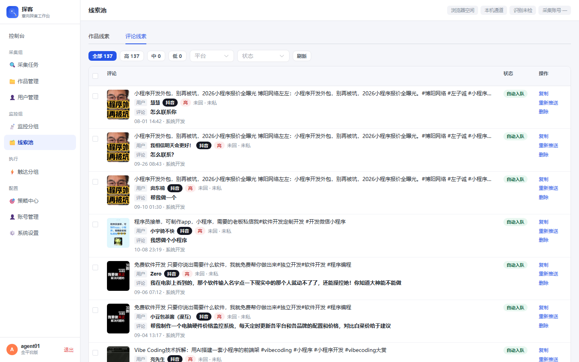Check the row for user 我相信明天会更好!
The height and width of the screenshot is (362, 579).
click(x=95, y=139)
